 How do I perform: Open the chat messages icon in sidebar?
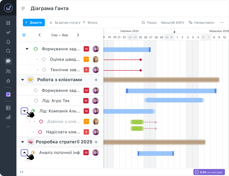click(8, 61)
